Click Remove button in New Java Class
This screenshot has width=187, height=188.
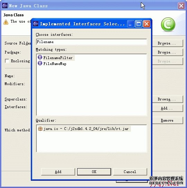click(168, 120)
